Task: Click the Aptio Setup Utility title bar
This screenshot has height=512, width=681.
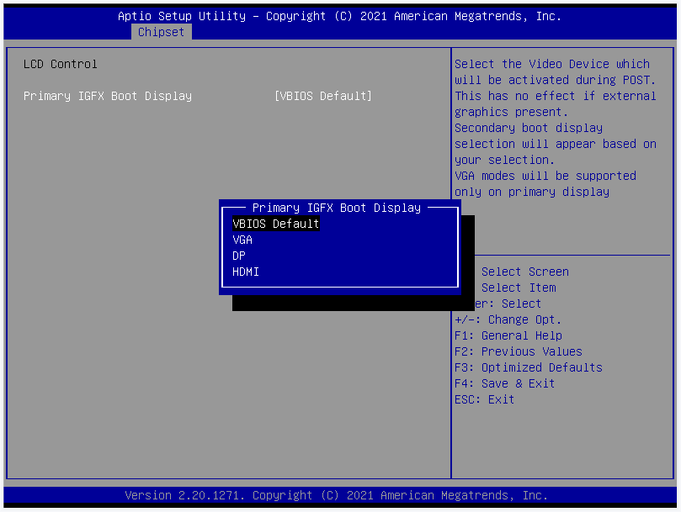Action: pos(339,16)
